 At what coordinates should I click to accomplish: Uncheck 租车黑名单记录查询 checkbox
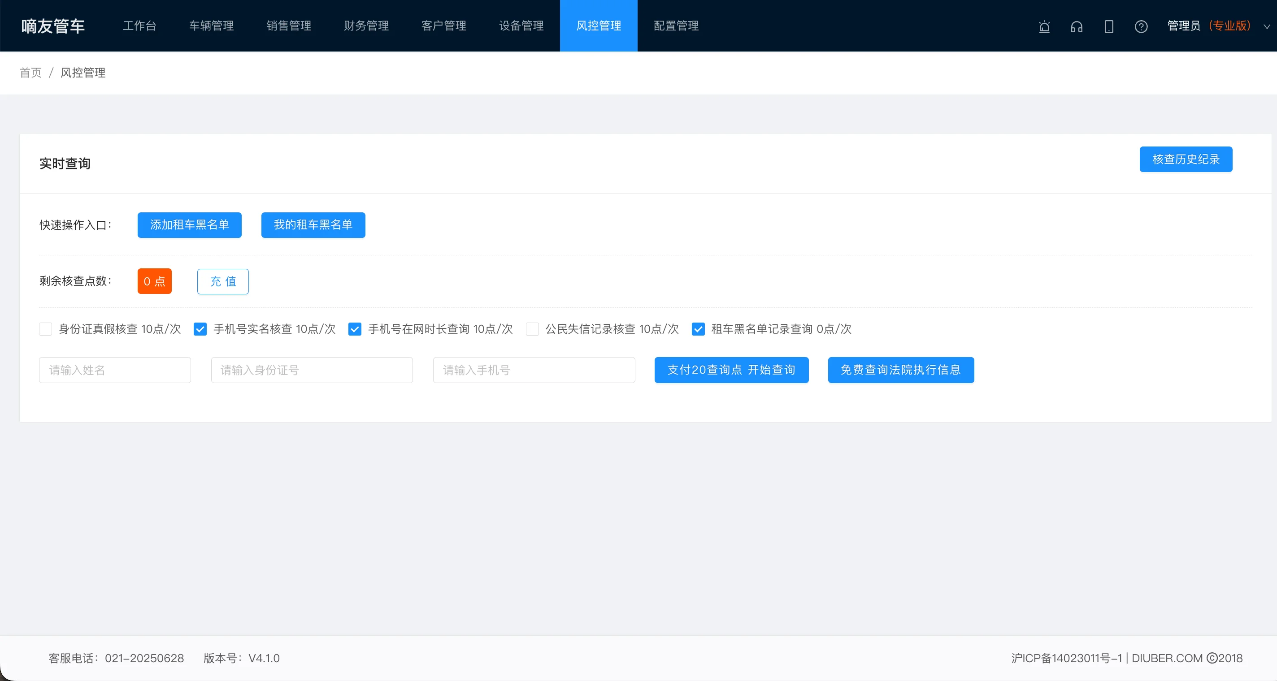tap(698, 329)
